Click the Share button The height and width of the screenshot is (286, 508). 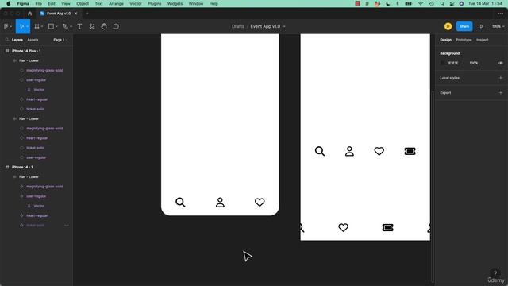(464, 26)
